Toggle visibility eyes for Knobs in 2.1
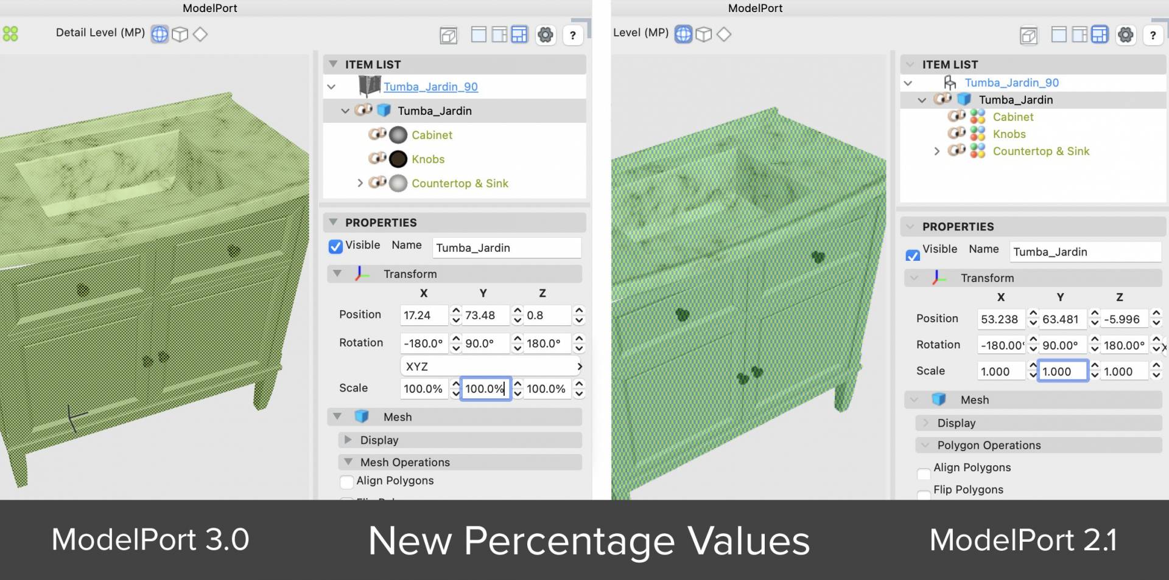The image size is (1169, 580). (x=957, y=133)
